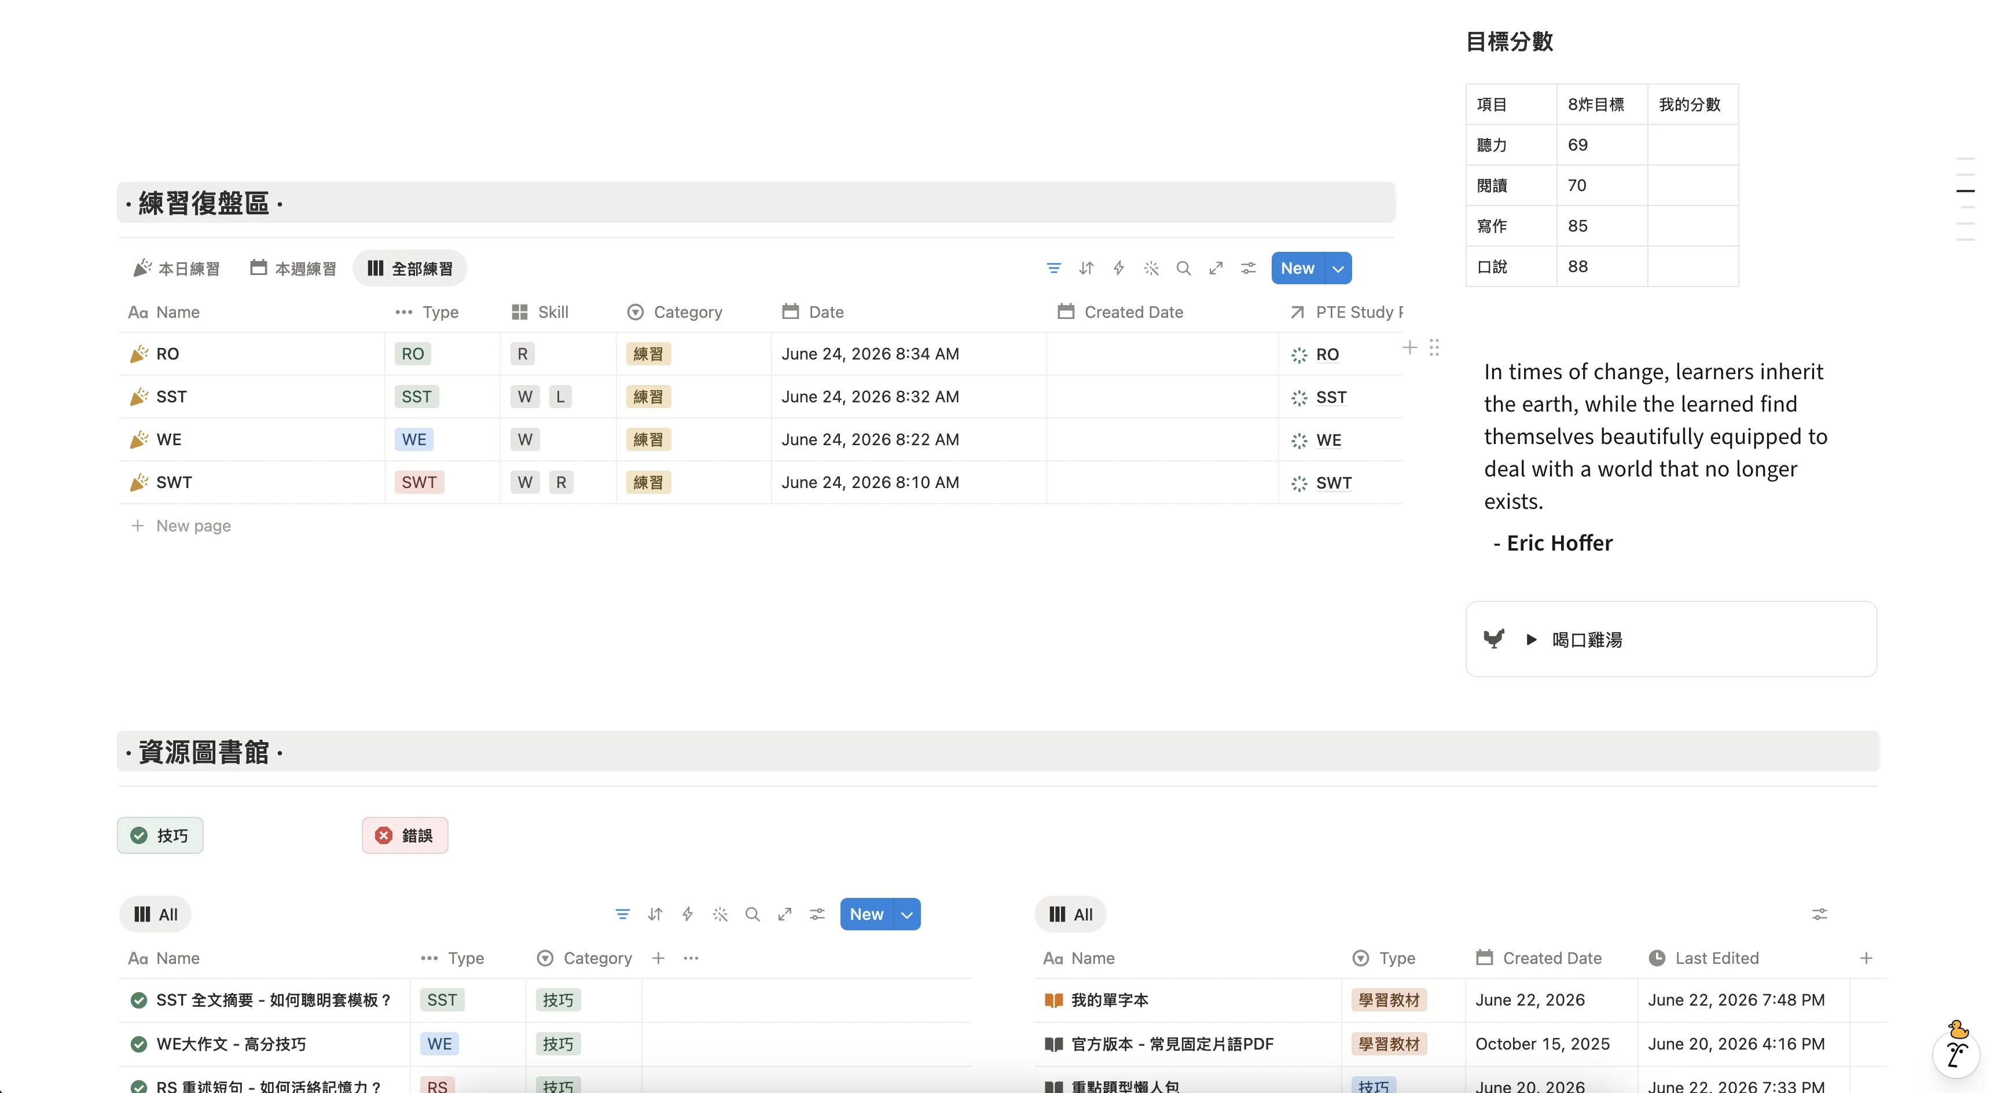Open the Skill column header menu

tap(540, 312)
